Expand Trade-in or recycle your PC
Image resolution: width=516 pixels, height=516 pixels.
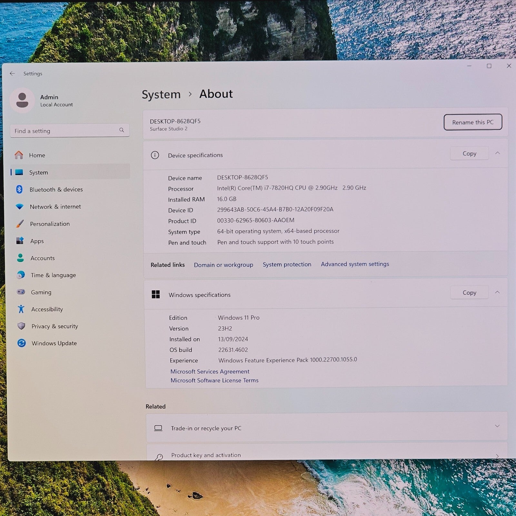[x=497, y=426]
